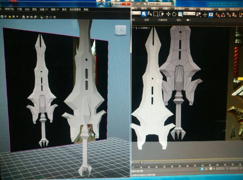Open the 创建(C) menu

point(166,9)
